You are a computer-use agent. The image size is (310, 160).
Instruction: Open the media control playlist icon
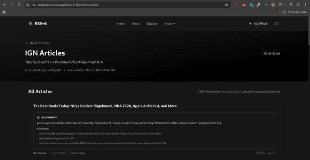point(291,5)
